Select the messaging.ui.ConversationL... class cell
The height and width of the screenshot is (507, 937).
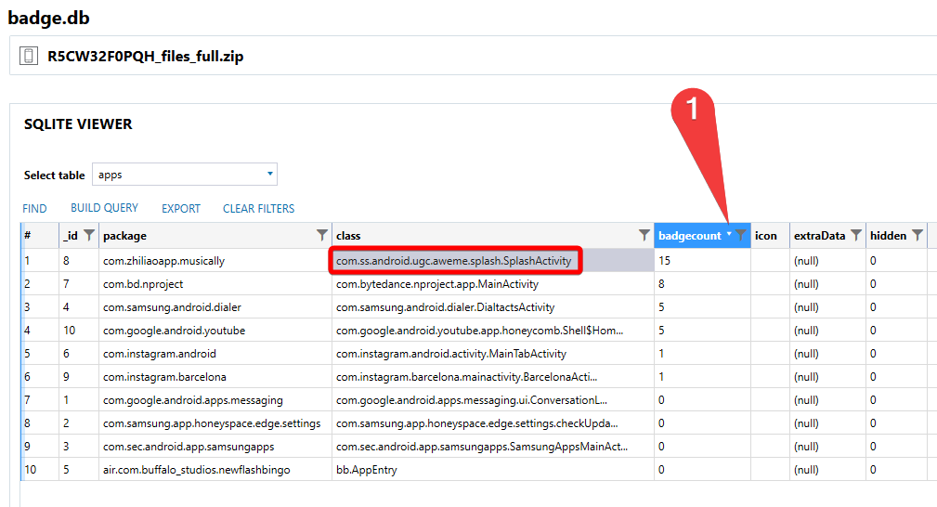493,400
